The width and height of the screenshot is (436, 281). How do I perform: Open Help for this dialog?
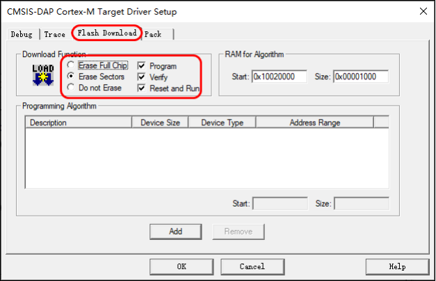(x=397, y=266)
